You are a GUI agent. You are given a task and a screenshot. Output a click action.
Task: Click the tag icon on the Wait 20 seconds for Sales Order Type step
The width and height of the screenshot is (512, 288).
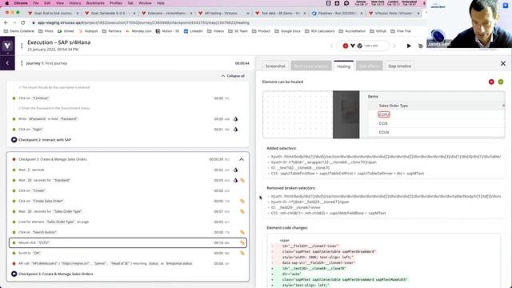click(x=242, y=211)
